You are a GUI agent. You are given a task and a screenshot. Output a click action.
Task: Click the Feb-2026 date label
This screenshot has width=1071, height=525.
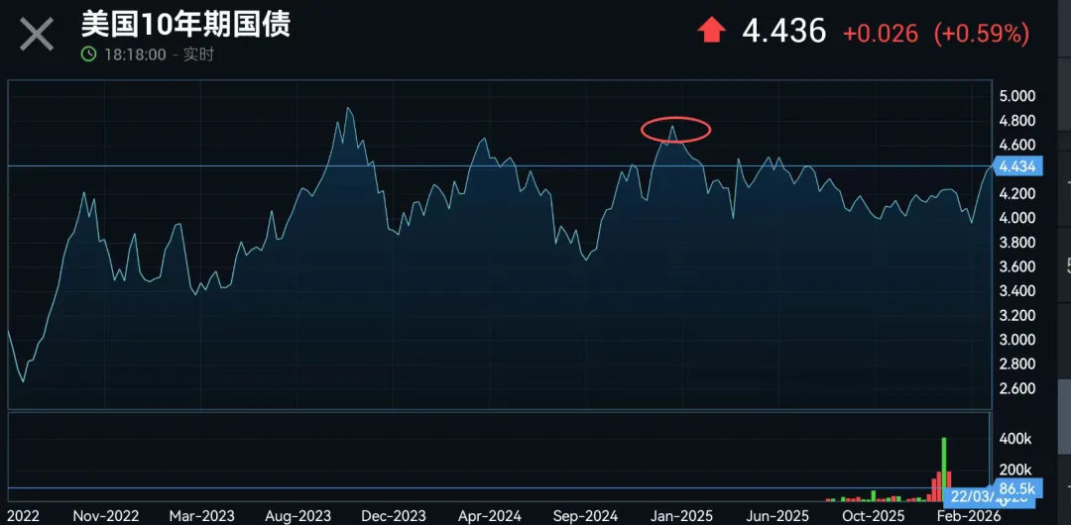point(969,515)
